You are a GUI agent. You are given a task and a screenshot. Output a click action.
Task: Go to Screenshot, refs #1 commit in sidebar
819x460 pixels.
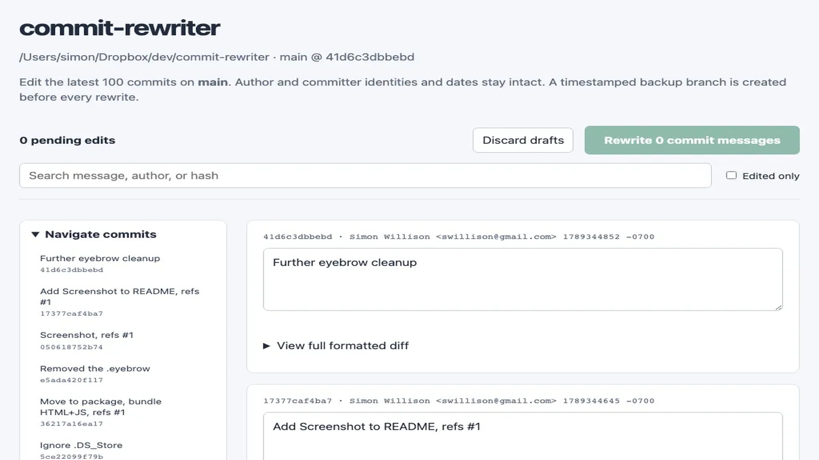(86, 335)
